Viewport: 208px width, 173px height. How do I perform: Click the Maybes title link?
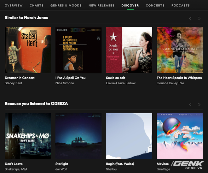click(x=163, y=164)
